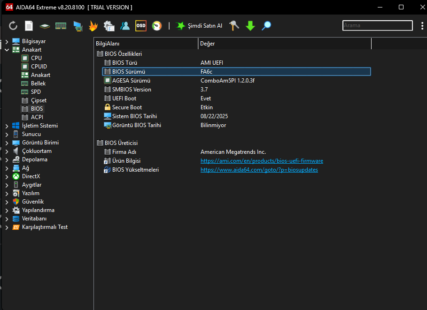This screenshot has height=310, width=427.
Task: Open the aida64.com biosupdates link
Action: click(259, 170)
